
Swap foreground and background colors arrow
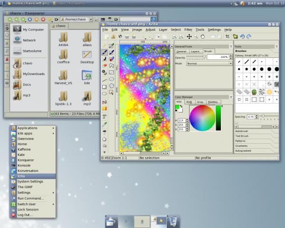point(181,106)
